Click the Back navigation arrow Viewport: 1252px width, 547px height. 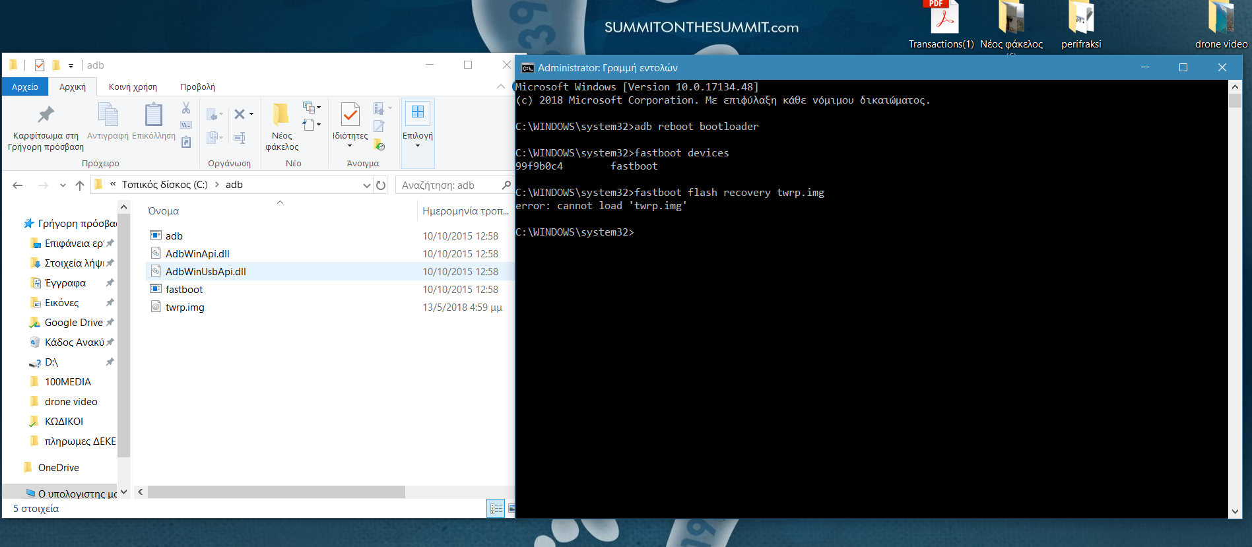[x=18, y=185]
